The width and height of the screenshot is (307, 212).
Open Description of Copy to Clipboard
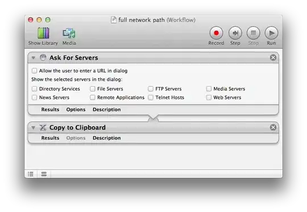tap(107, 138)
